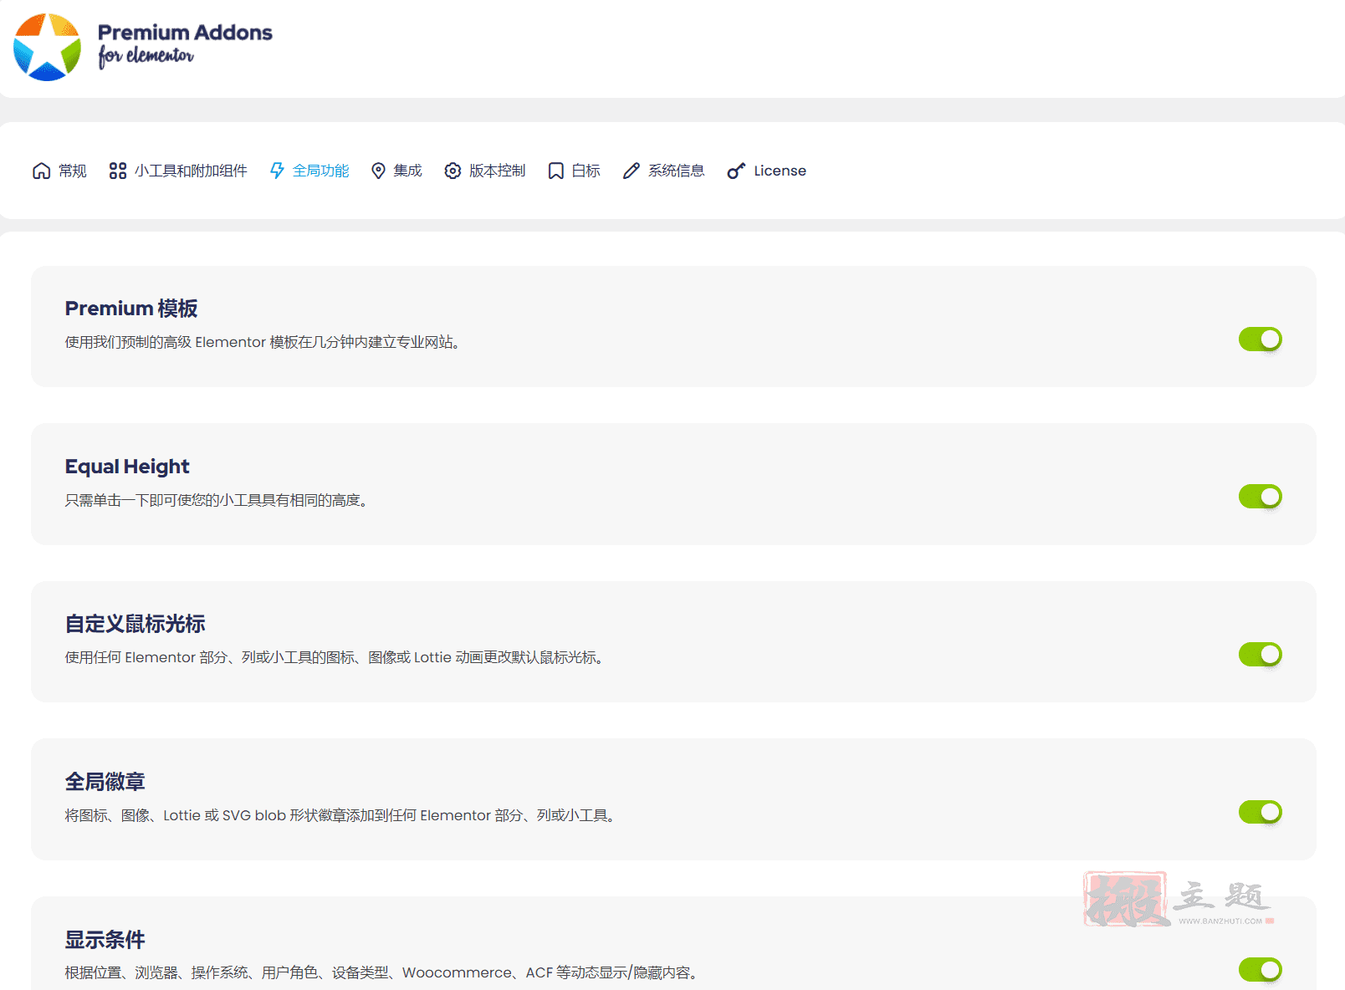Toggle the Premium 模板 switch
The height and width of the screenshot is (990, 1345).
tap(1260, 339)
